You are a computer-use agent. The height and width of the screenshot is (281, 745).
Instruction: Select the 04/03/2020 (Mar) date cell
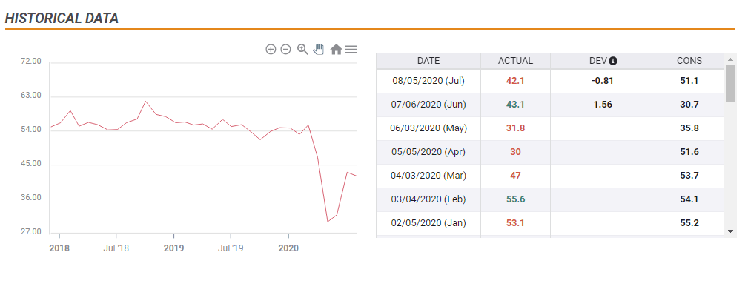[428, 176]
